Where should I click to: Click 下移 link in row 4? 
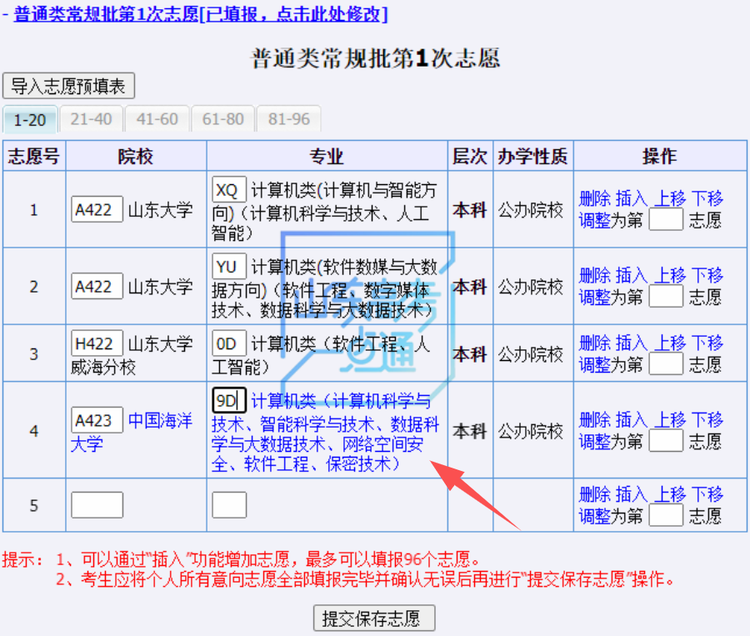click(707, 419)
